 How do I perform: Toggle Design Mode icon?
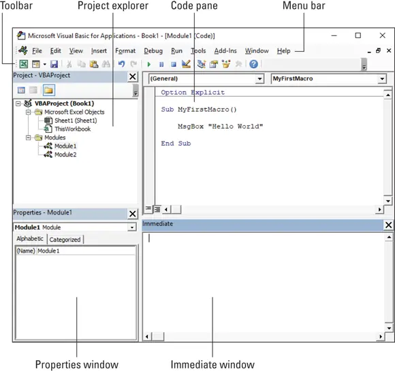186,64
